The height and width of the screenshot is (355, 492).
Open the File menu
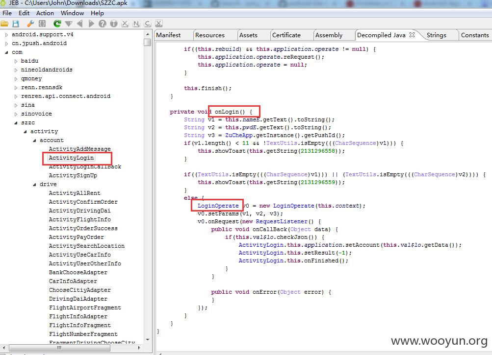(x=7, y=13)
